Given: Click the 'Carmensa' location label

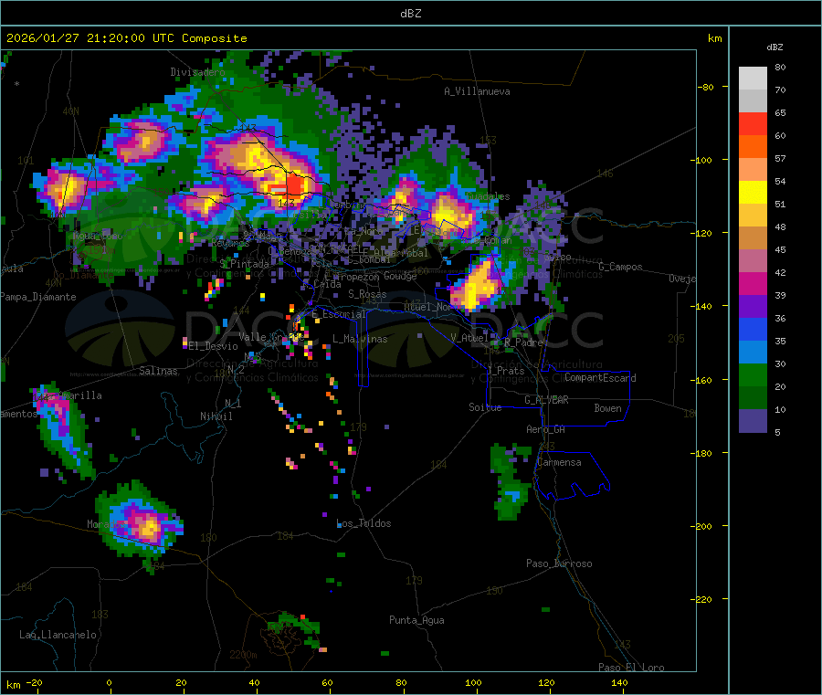Looking at the screenshot, I should tap(559, 463).
